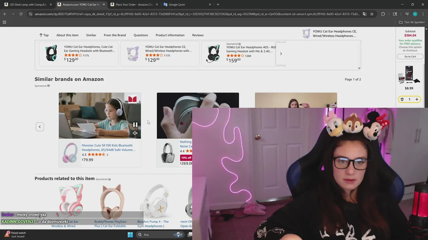
Task: Click the Nothing headphones small product image
Action: [x=168, y=153]
